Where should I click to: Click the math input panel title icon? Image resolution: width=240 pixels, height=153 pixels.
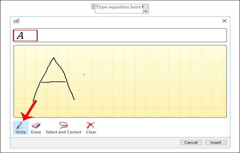(x=16, y=21)
